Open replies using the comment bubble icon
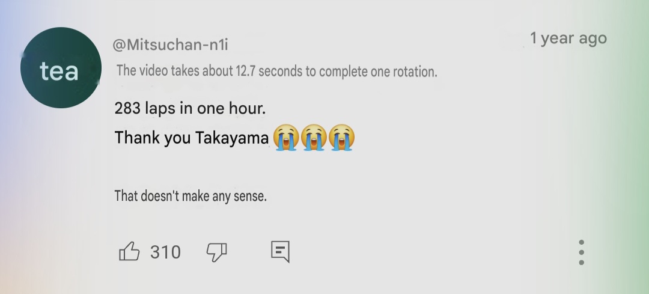This screenshot has width=649, height=294. 280,252
